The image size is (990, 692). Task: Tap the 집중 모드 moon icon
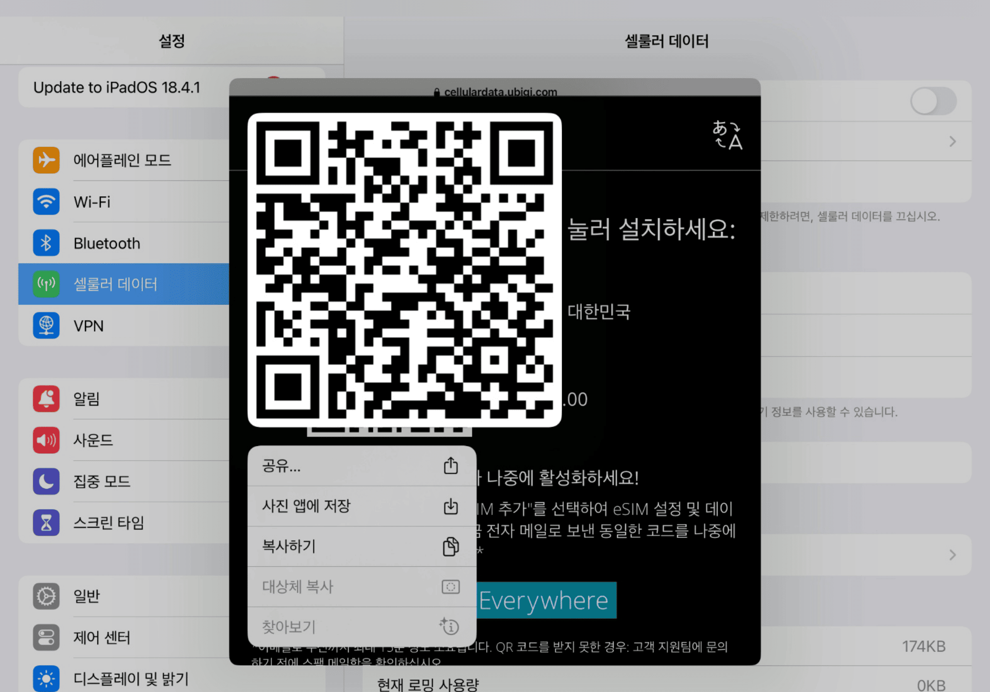[x=46, y=481]
